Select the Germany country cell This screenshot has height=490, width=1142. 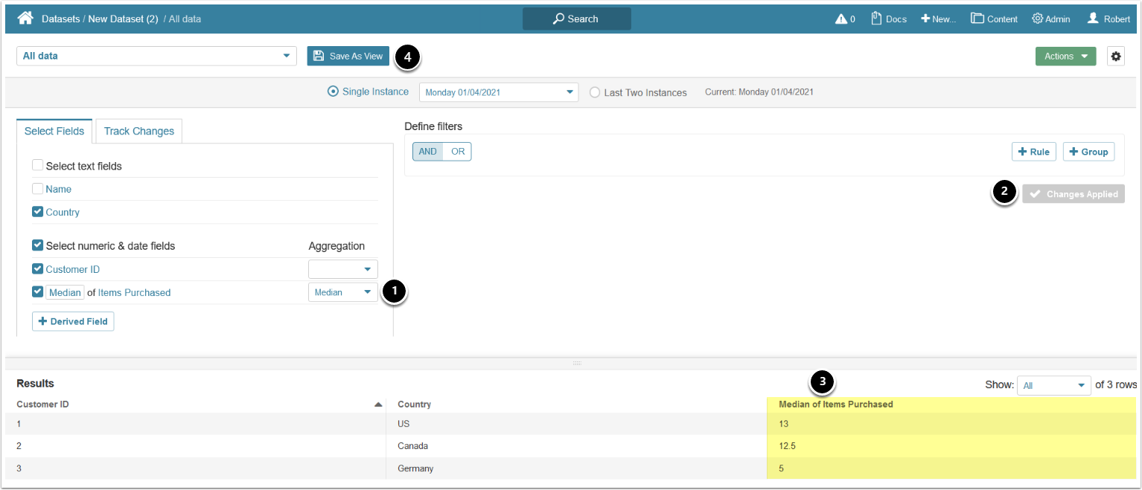[577, 468]
